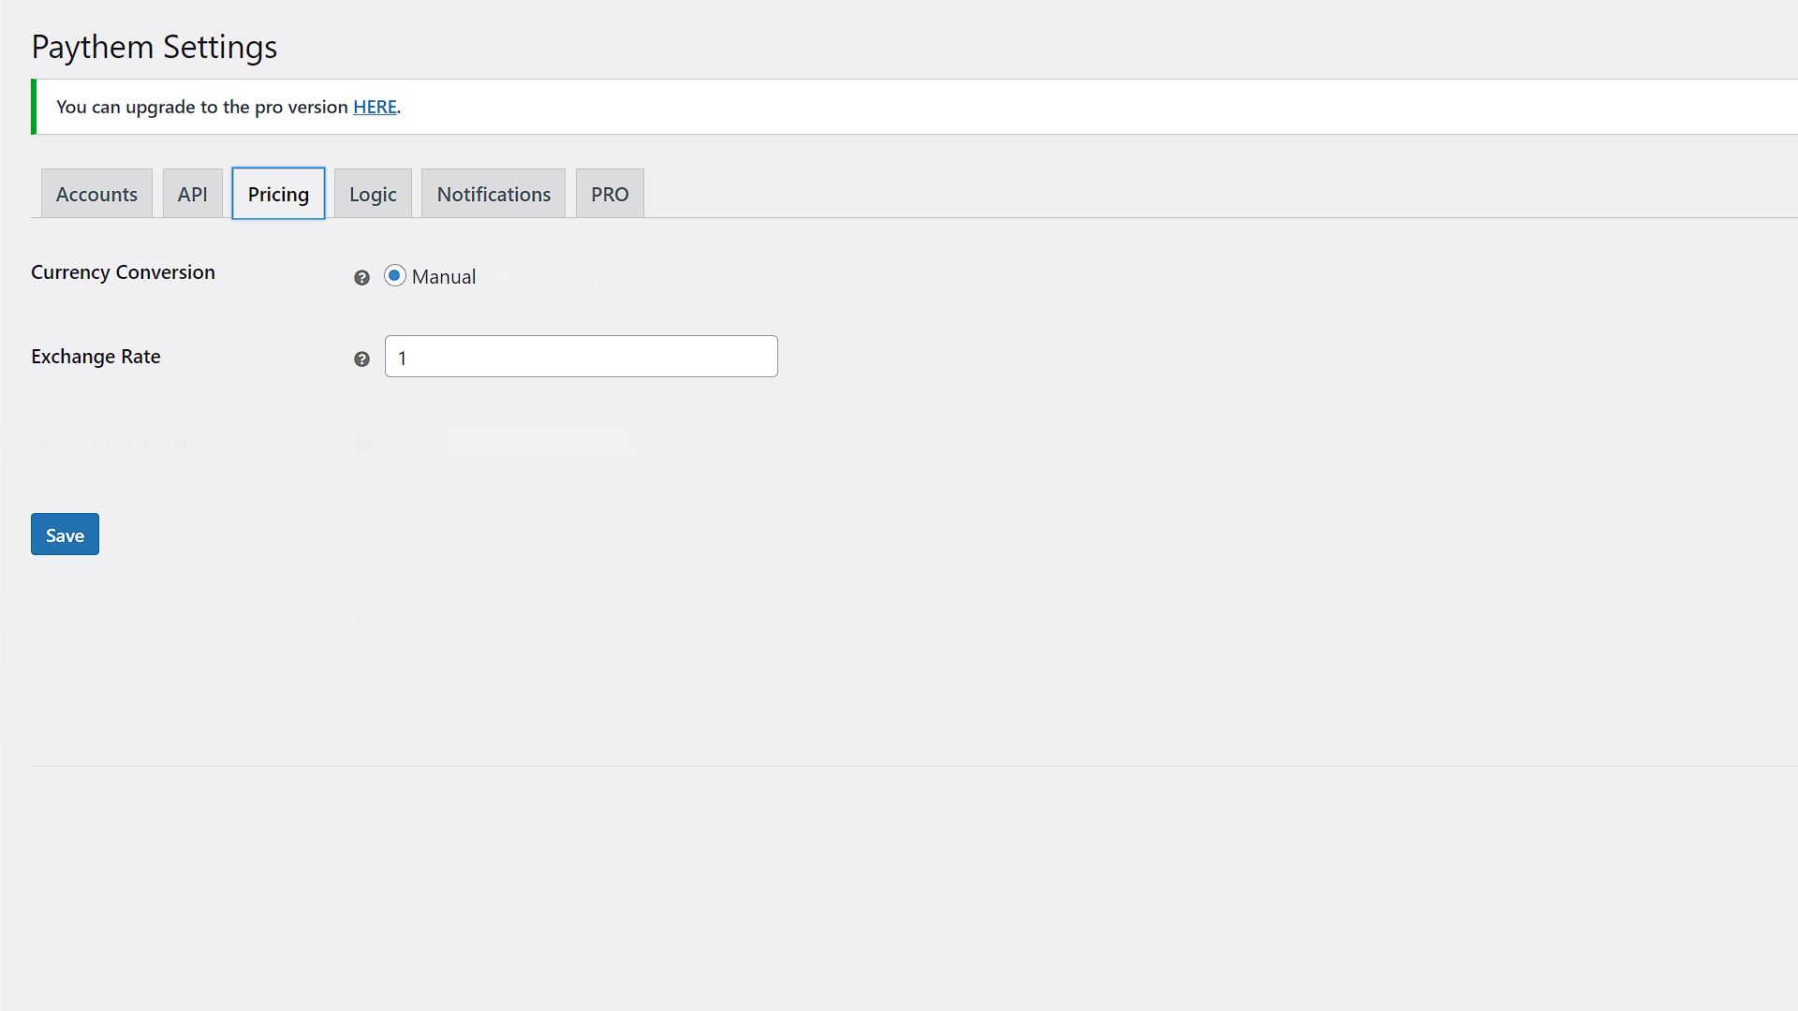1798x1011 pixels.
Task: Open the Logic settings tab
Action: coord(373,194)
